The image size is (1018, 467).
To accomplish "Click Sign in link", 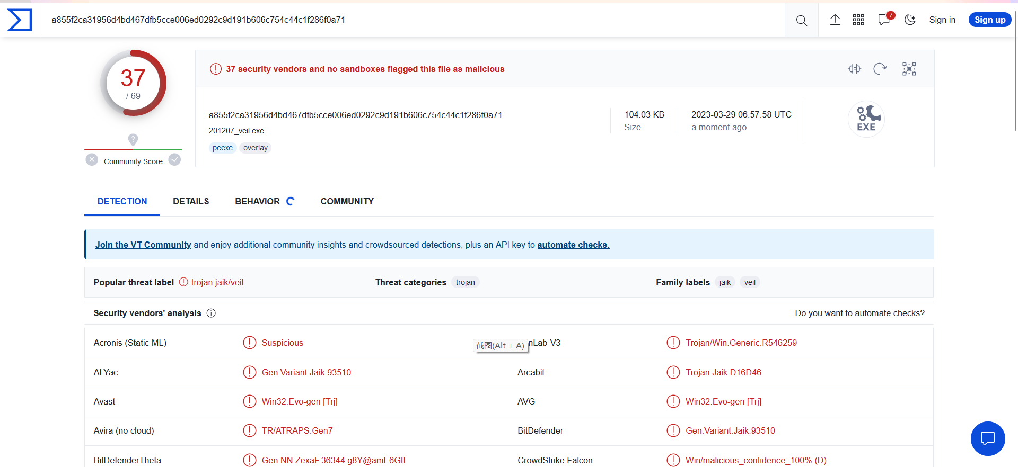I will [x=942, y=20].
